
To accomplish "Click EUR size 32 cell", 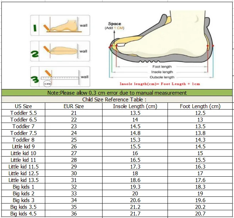I will 74,187.
